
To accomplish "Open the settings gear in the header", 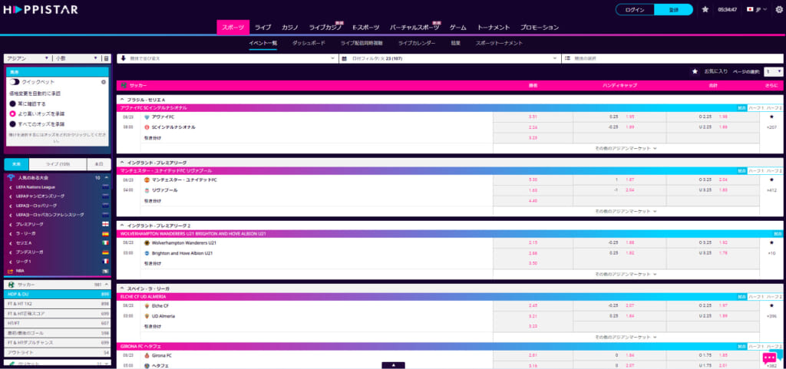I will tap(779, 9).
